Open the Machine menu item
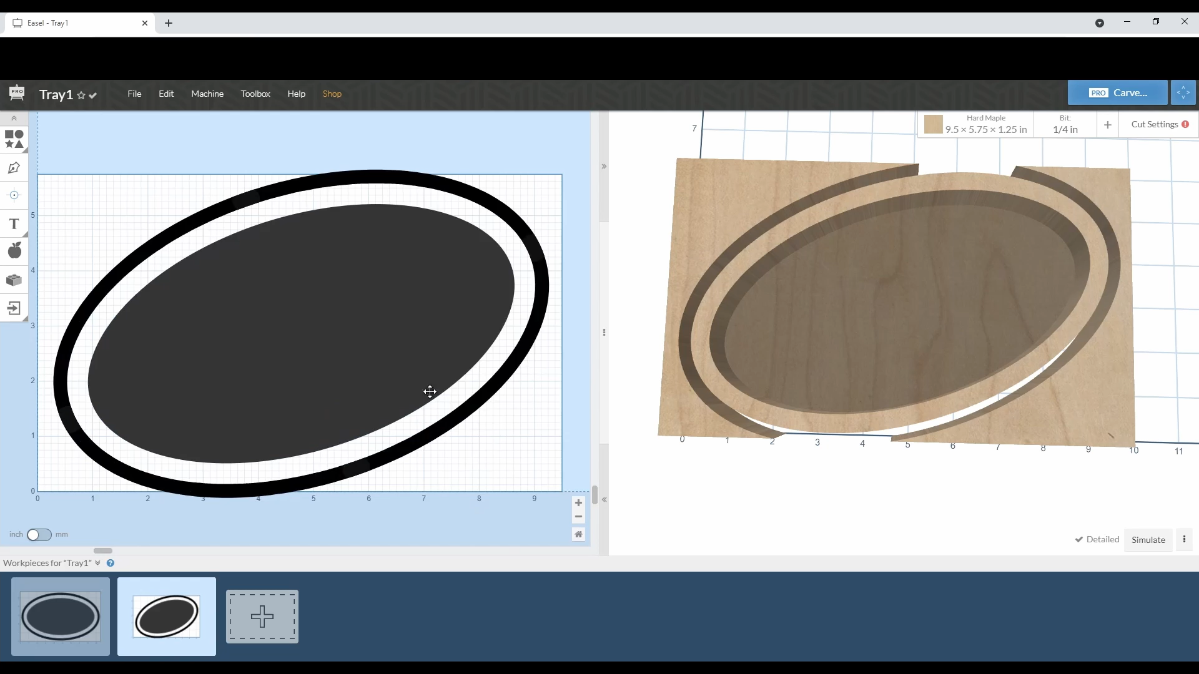Viewport: 1199px width, 674px height. coord(207,93)
